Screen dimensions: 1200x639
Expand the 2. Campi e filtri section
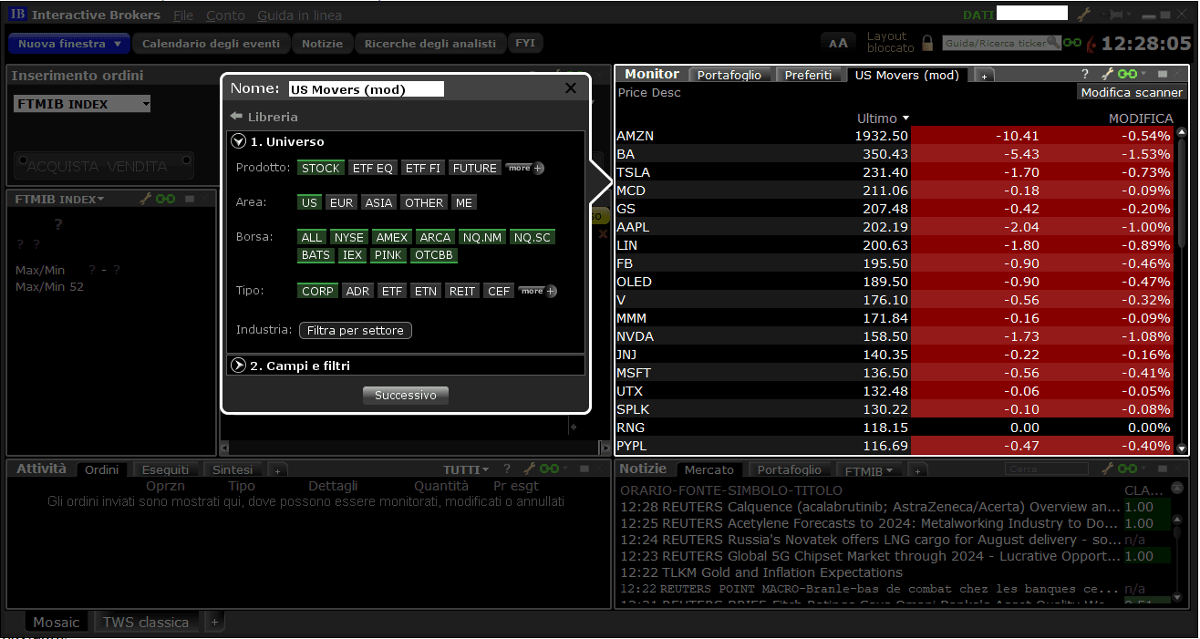point(239,366)
